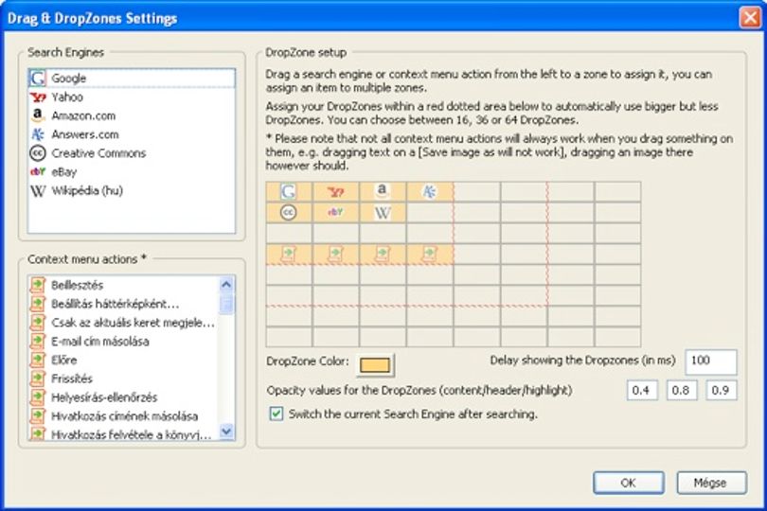Click the Yahoo icon in the dropzone grid

tap(335, 192)
